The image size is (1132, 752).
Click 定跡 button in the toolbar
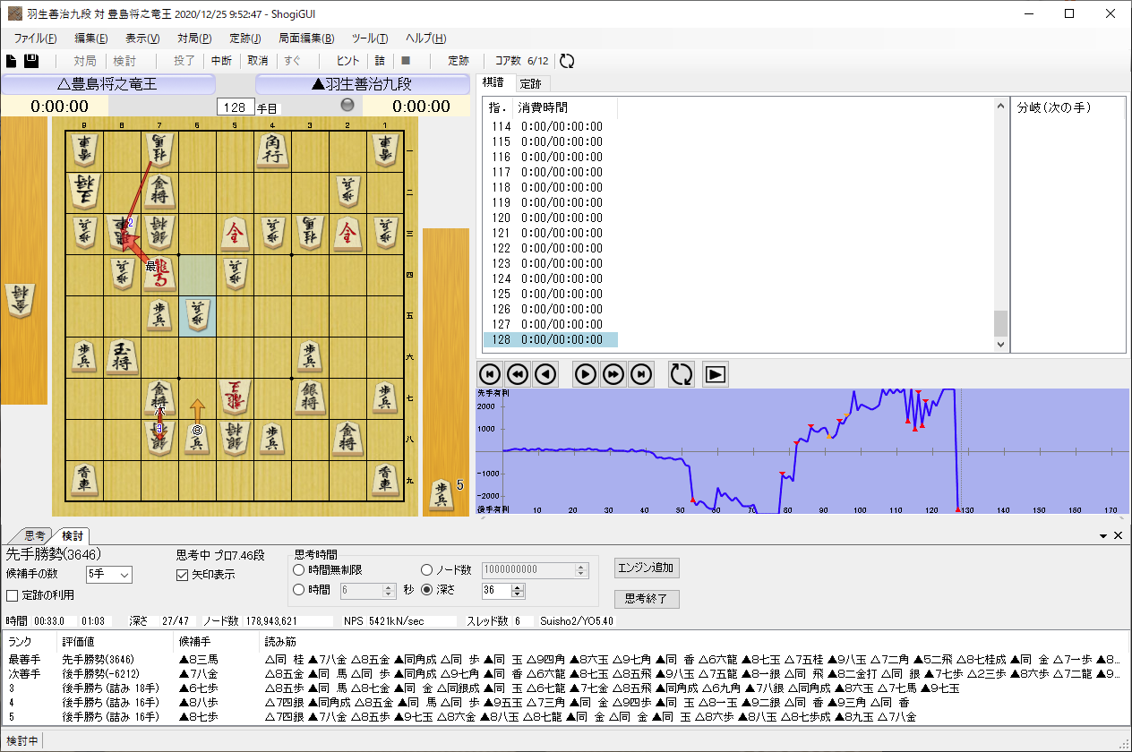coord(459,61)
